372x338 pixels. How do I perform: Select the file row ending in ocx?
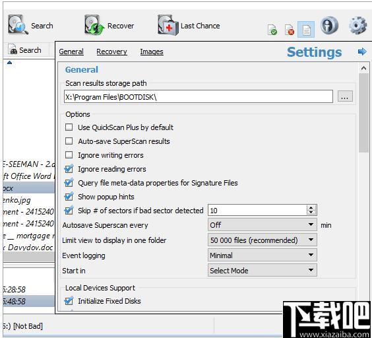click(x=29, y=188)
